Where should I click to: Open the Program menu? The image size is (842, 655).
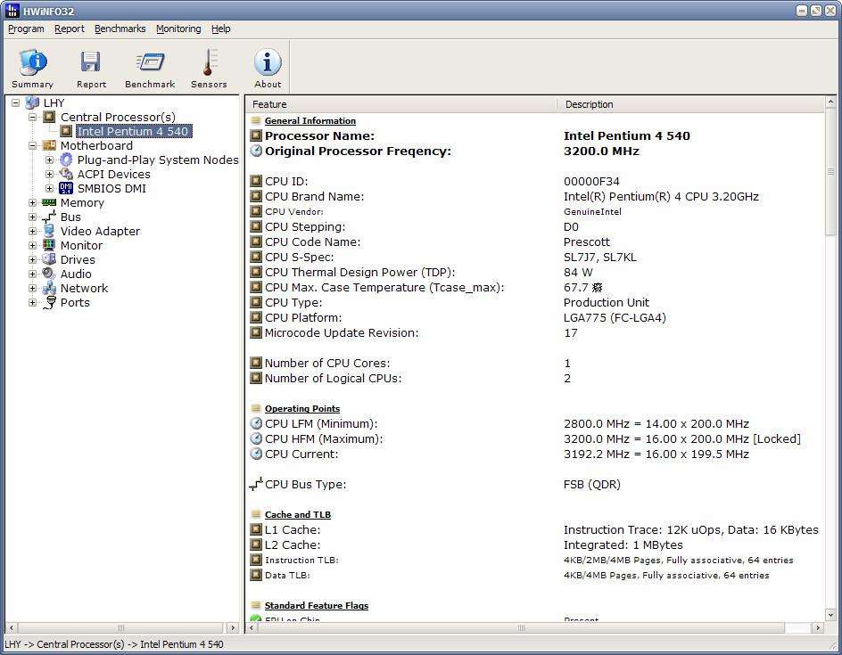26,29
